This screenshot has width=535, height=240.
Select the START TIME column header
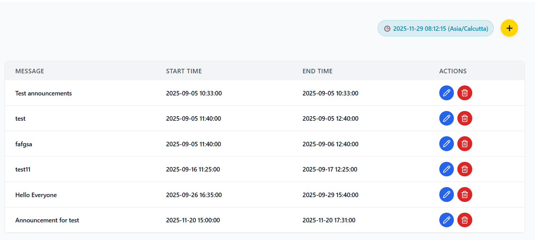pos(184,71)
